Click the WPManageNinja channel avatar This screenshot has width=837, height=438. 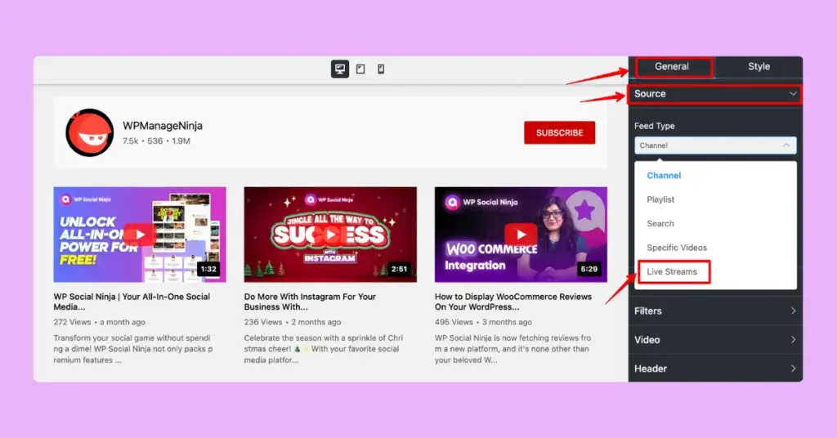(x=90, y=133)
